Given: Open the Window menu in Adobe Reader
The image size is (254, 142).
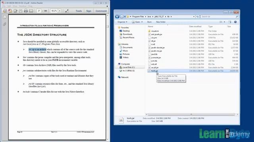Looking at the screenshot, I should (x=23, y=6).
